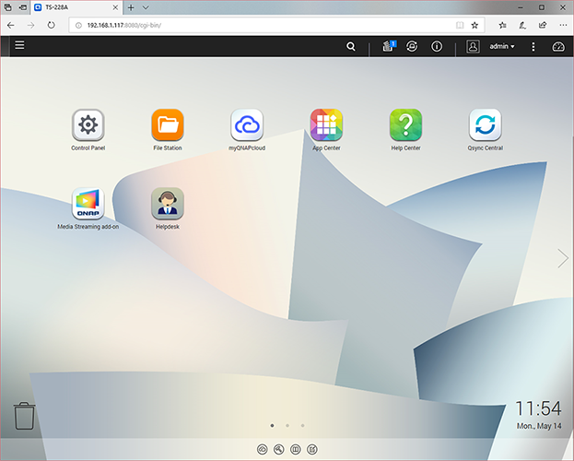
Task: Open browser reading view icon
Action: 460,25
